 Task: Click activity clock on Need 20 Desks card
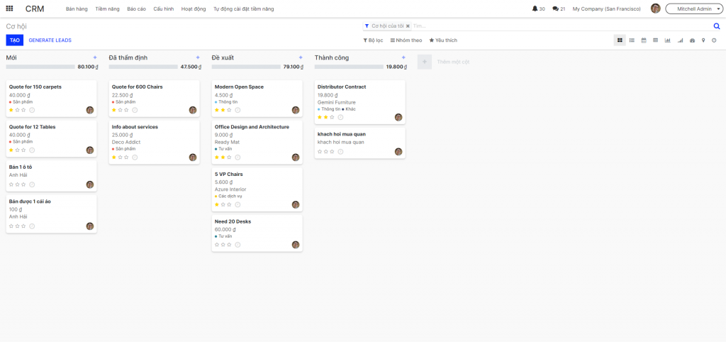(238, 244)
